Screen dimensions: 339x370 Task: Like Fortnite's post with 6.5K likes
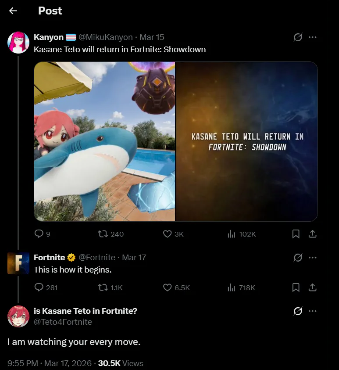167,287
